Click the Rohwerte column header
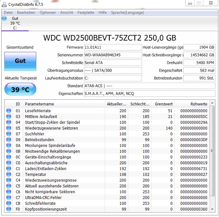The height and width of the screenshot is (217, 219). point(192,104)
